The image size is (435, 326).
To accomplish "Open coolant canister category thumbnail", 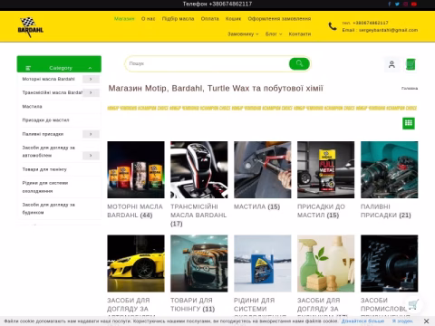I will [263, 264].
